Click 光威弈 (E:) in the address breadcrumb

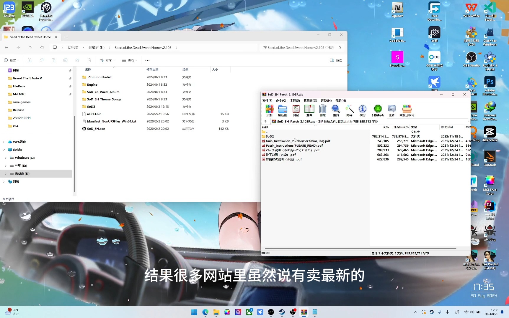96,47
